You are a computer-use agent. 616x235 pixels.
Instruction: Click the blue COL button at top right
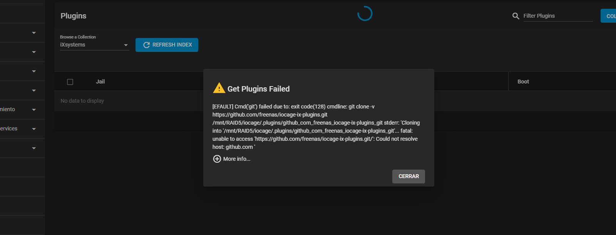[608, 16]
